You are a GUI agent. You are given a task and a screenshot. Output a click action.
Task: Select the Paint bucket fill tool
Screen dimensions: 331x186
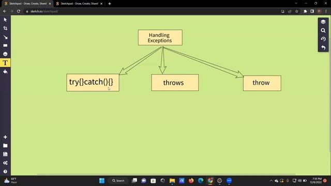click(5, 72)
